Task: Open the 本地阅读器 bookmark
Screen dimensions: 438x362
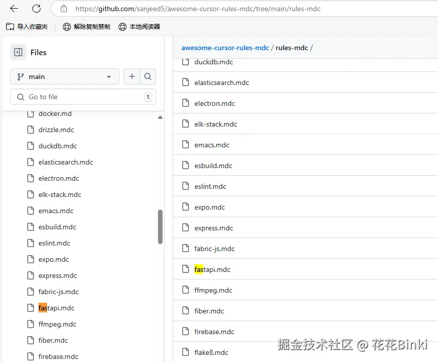Action: pyautogui.click(x=139, y=26)
